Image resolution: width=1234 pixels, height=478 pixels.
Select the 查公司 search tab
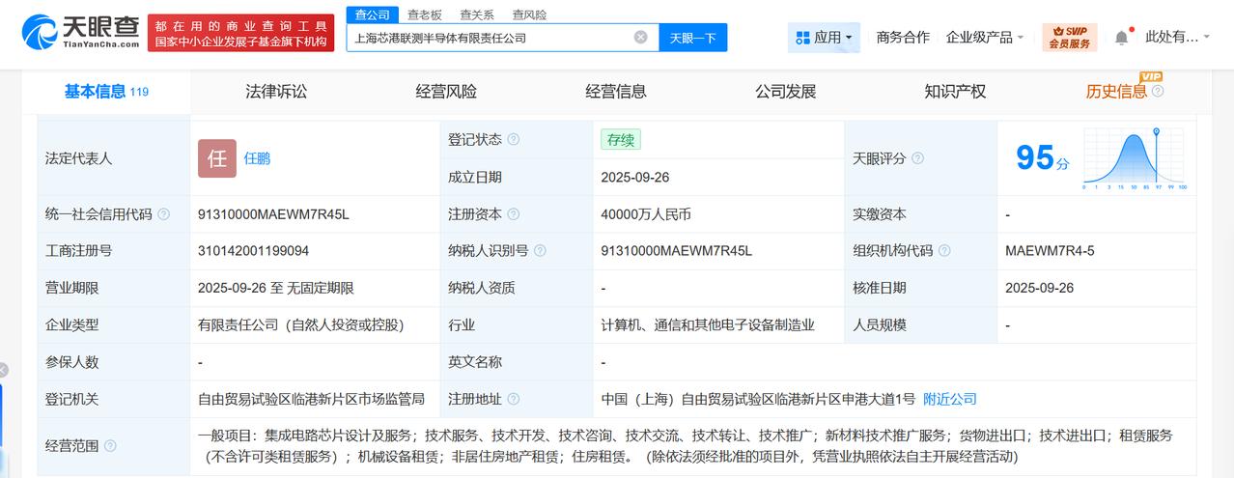372,14
